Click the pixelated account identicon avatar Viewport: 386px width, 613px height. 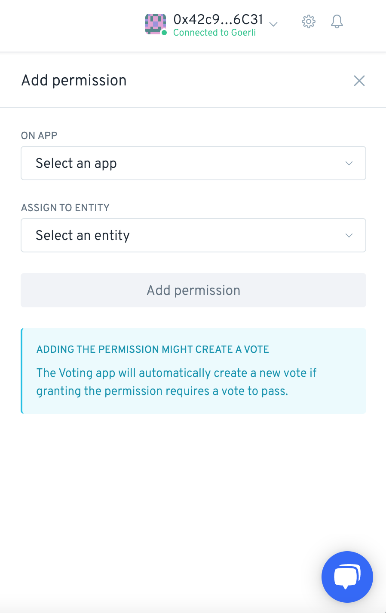point(156,24)
